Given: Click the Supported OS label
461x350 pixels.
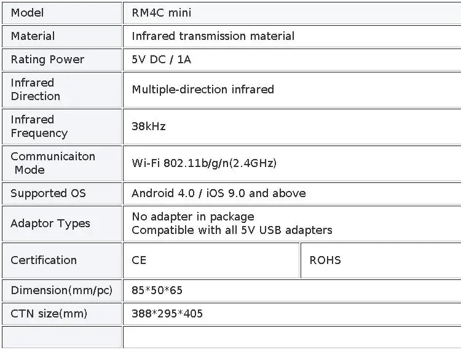Looking at the screenshot, I should (48, 193).
